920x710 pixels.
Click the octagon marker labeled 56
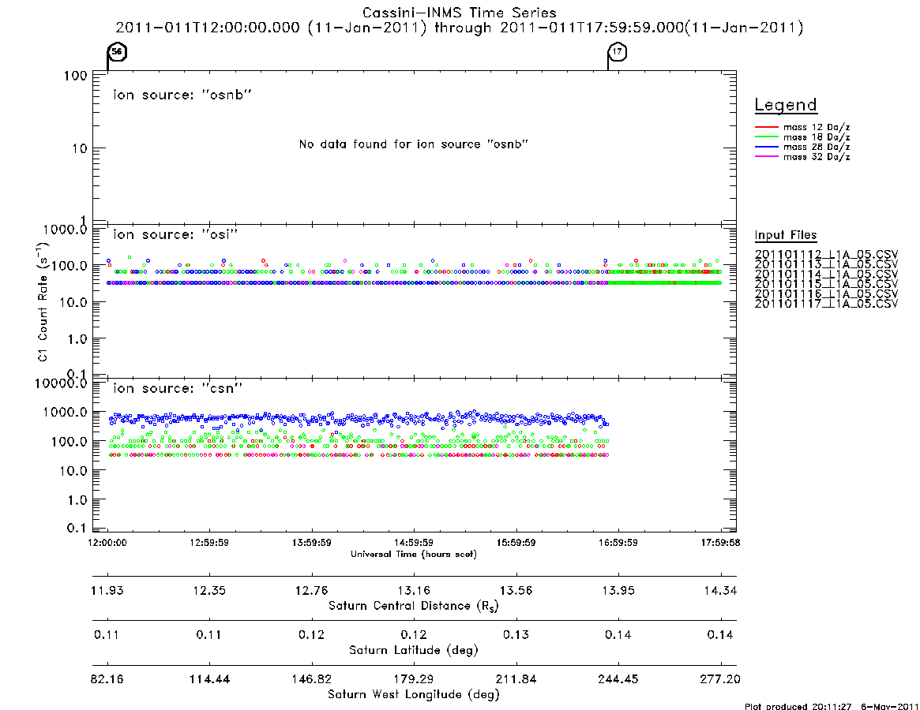pyautogui.click(x=117, y=51)
